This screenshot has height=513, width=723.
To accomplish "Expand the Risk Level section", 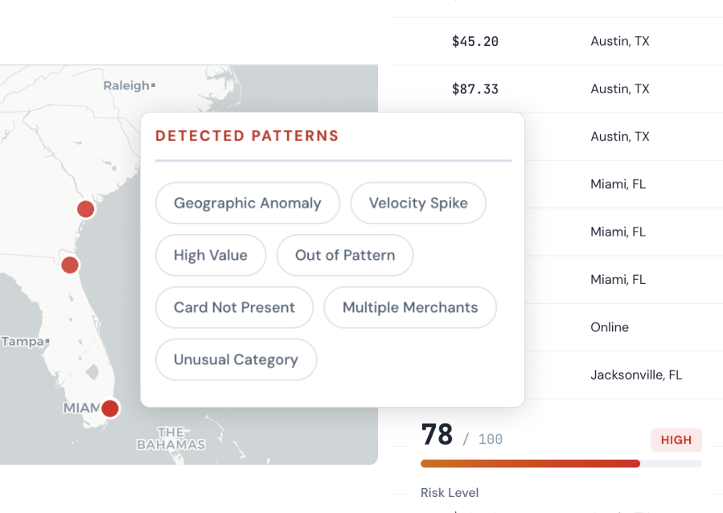I will coord(450,492).
